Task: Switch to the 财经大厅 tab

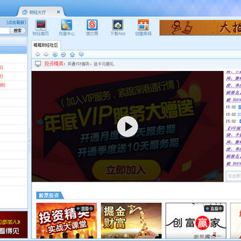Action: point(42,12)
